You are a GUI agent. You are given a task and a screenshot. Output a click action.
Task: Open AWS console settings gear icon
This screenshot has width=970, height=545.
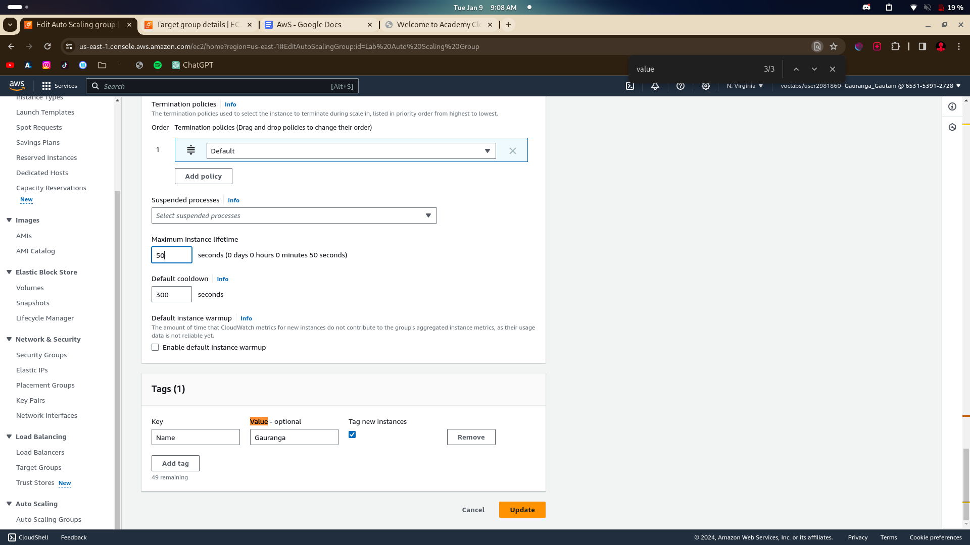tap(706, 86)
